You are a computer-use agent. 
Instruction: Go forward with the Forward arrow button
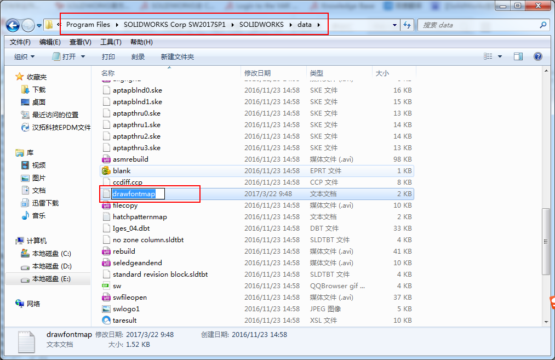(28, 25)
